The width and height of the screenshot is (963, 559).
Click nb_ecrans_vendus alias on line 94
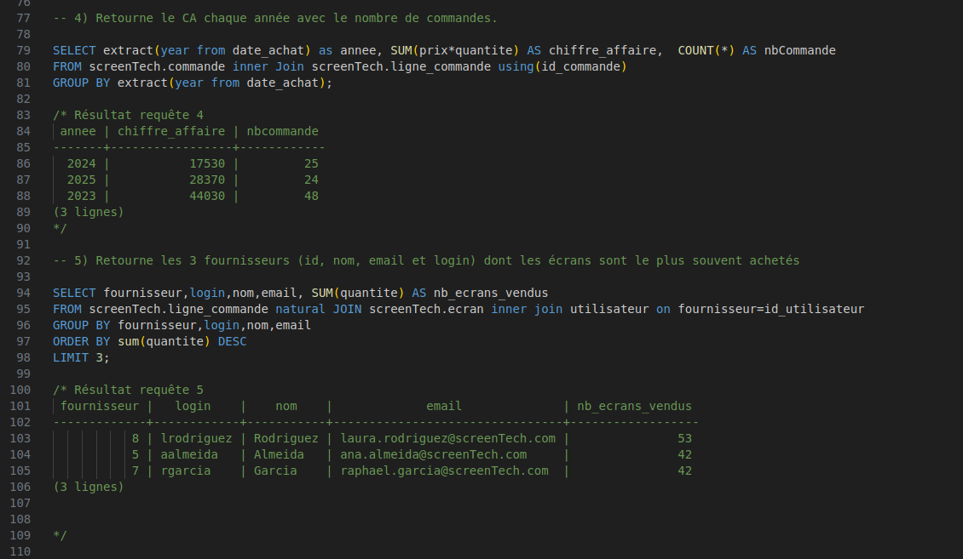pyautogui.click(x=490, y=293)
